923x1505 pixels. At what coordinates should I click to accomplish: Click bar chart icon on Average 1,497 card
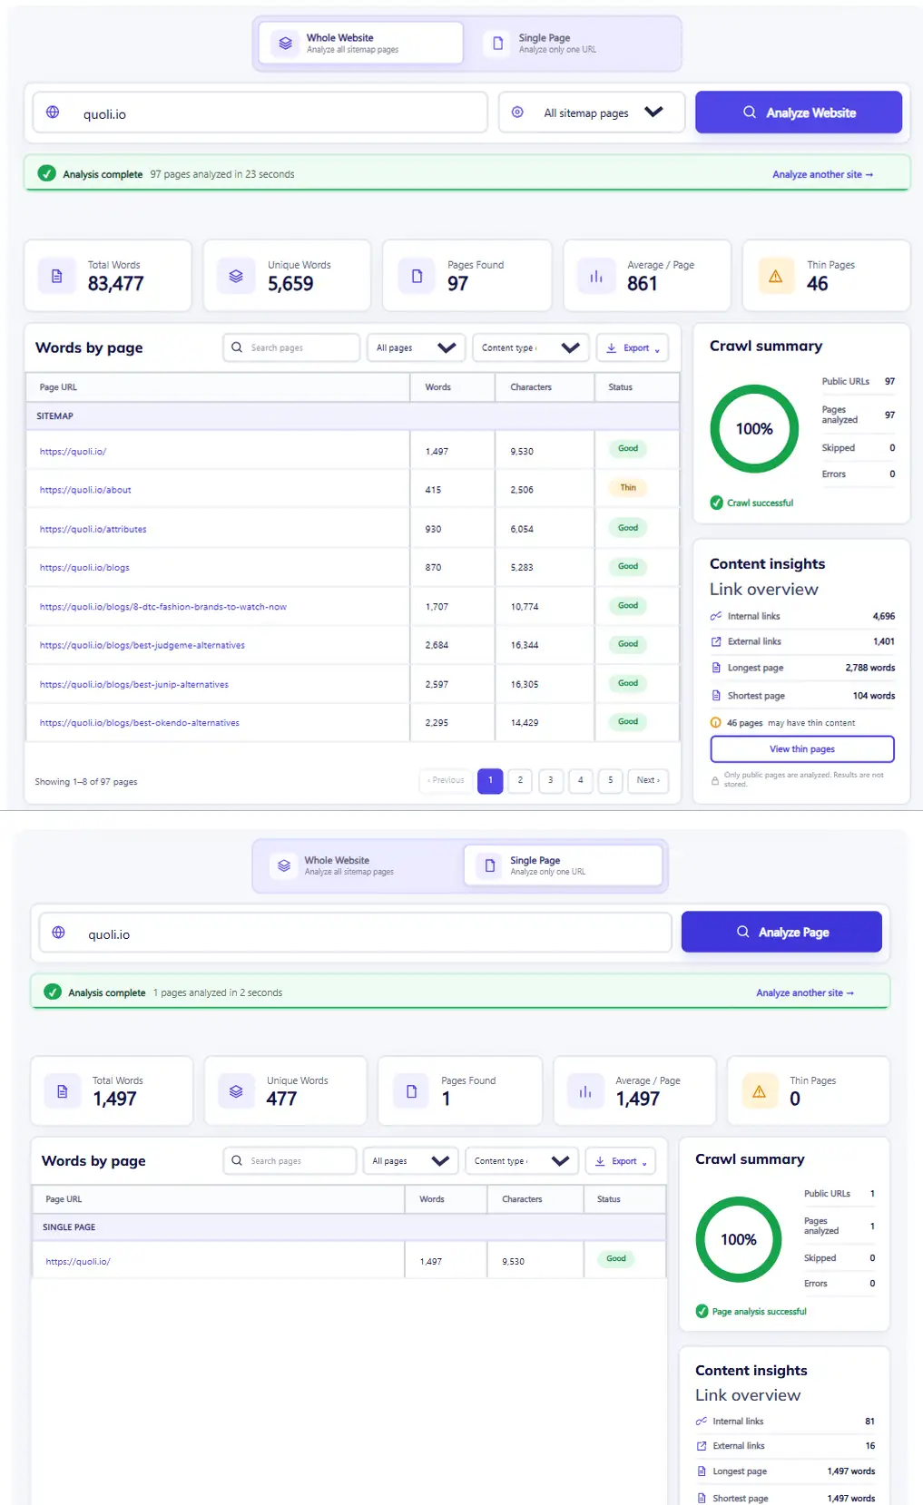[585, 1091]
